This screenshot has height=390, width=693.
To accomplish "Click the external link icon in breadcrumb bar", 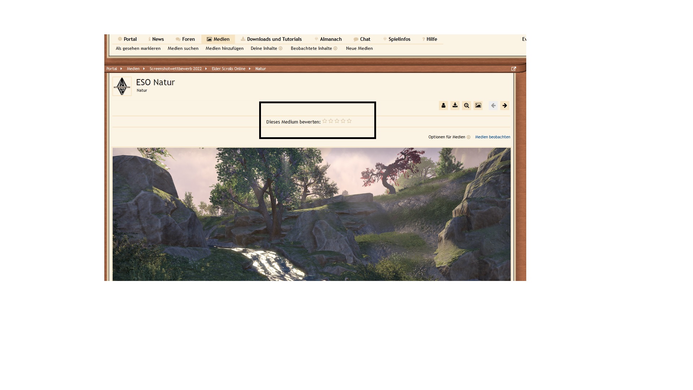I will pos(514,69).
